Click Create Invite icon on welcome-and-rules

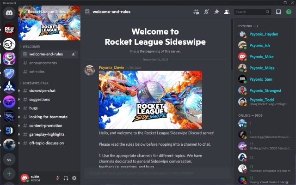[x=74, y=54]
